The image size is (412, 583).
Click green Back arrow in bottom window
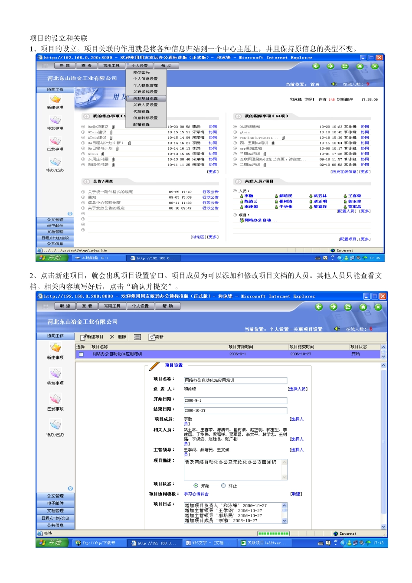[319, 307]
